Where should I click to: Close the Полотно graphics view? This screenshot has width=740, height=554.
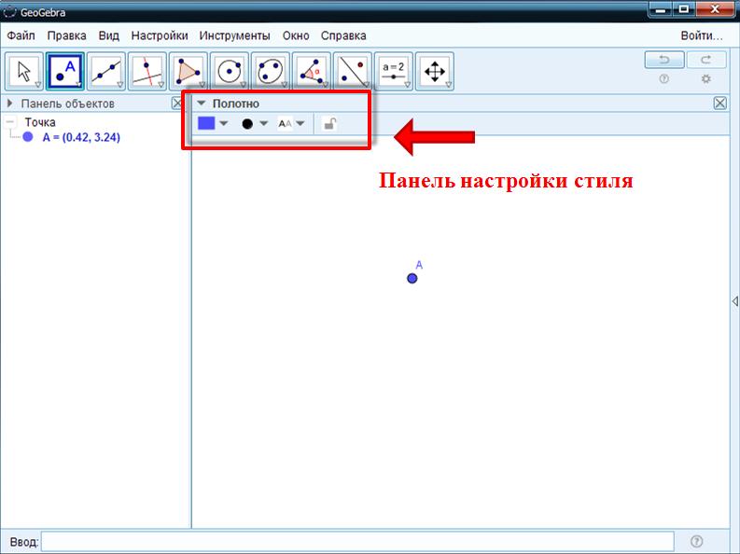coord(720,104)
